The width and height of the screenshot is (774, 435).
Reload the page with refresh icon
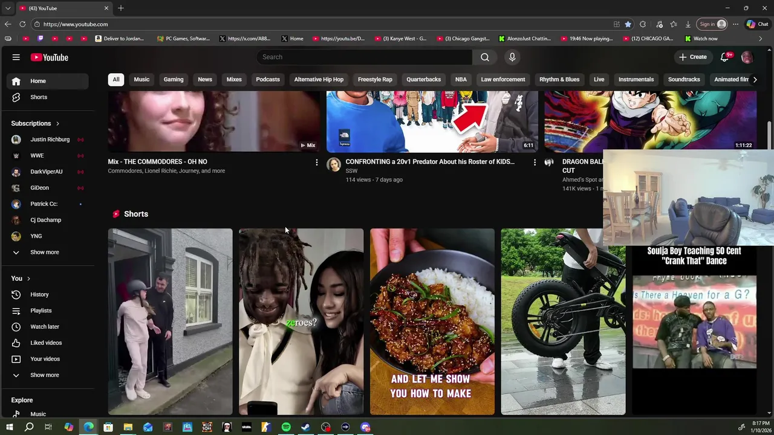tap(22, 24)
